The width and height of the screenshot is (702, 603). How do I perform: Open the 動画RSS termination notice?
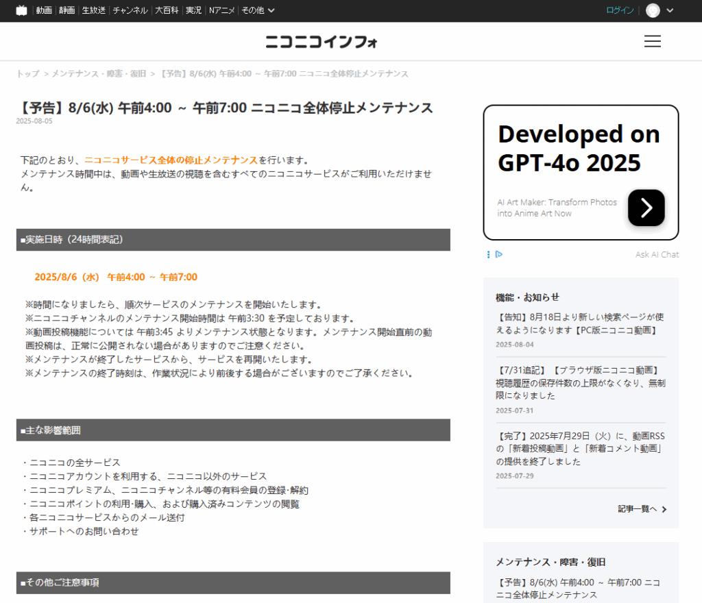tap(581, 449)
